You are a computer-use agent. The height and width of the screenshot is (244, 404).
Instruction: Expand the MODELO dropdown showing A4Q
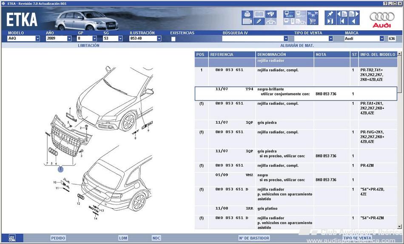pyautogui.click(x=37, y=38)
